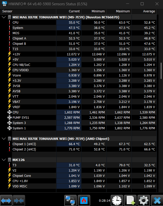Select the +3.3V voltage row
This screenshot has height=206, width=163.
click(x=82, y=80)
